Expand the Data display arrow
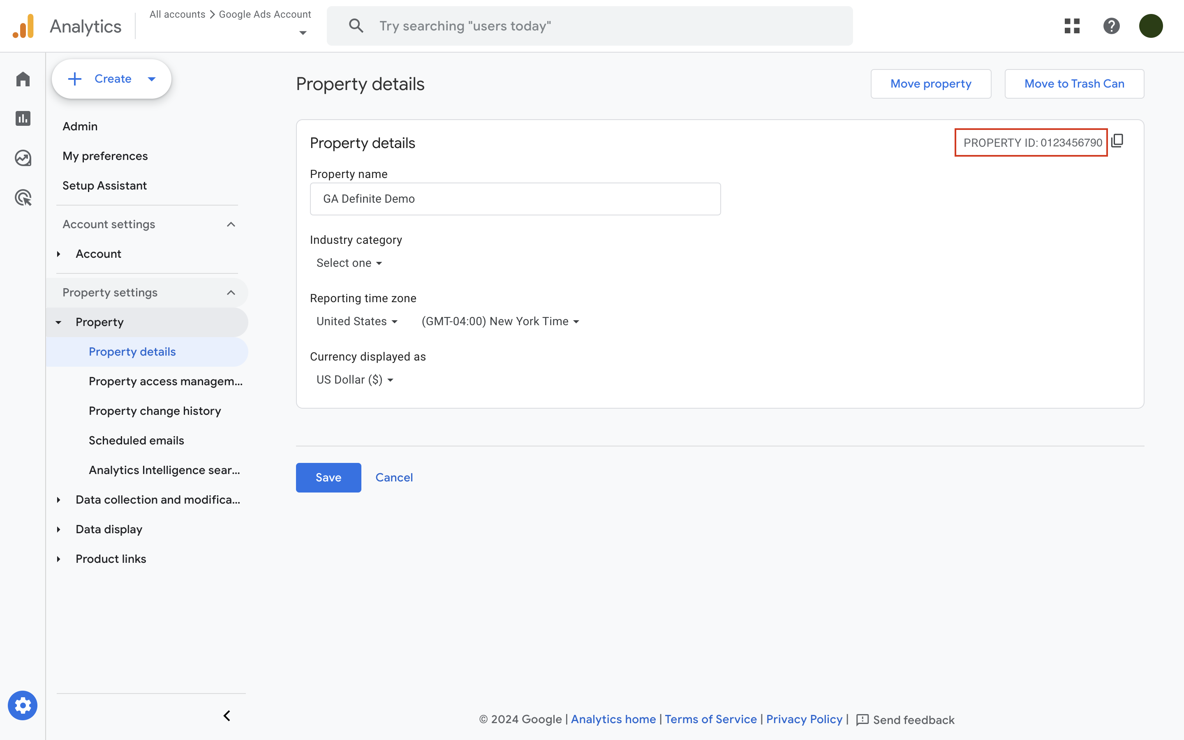This screenshot has height=740, width=1184. [58, 530]
